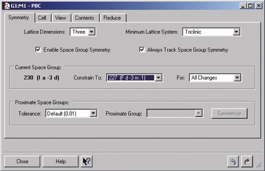Image resolution: width=265 pixels, height=171 pixels.
Task: Click the undo arrow icon
Action: tap(233, 161)
